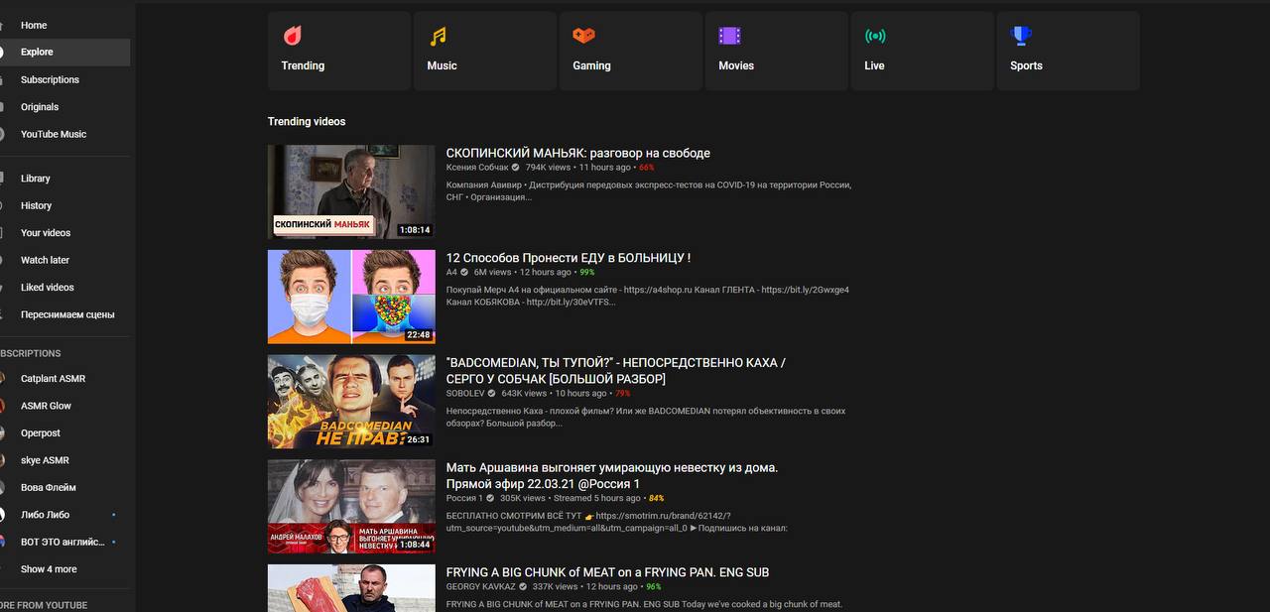Open title Мать Аршавина выгоняет умирающую невестку
This screenshot has width=1270, height=612.
[612, 475]
